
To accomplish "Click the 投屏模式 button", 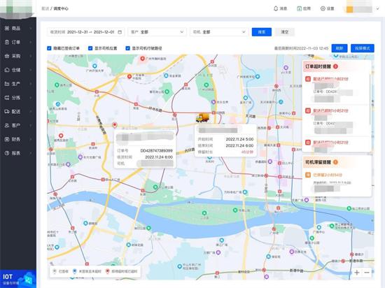I will pyautogui.click(x=363, y=48).
